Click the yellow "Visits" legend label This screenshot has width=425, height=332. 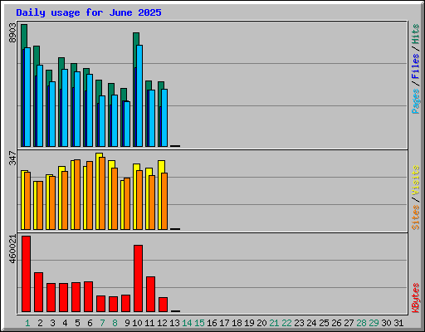416,180
